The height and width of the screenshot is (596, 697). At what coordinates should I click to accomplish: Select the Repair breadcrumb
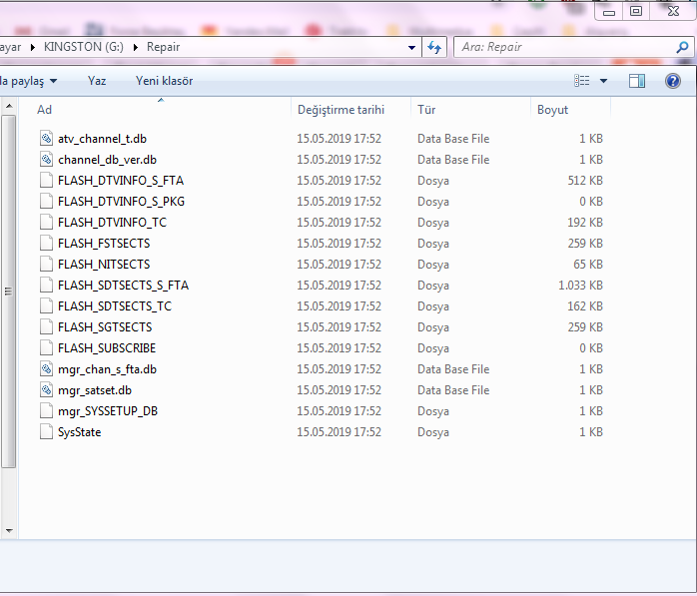[163, 47]
